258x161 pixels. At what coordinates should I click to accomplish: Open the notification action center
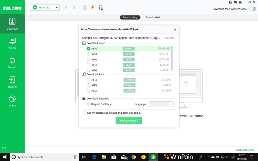[x=252, y=157]
